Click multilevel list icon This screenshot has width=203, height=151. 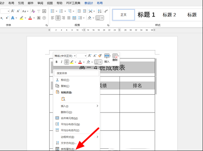[70, 11]
